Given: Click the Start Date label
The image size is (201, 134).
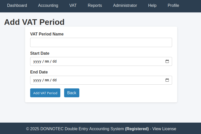Looking at the screenshot, I should [x=40, y=53].
